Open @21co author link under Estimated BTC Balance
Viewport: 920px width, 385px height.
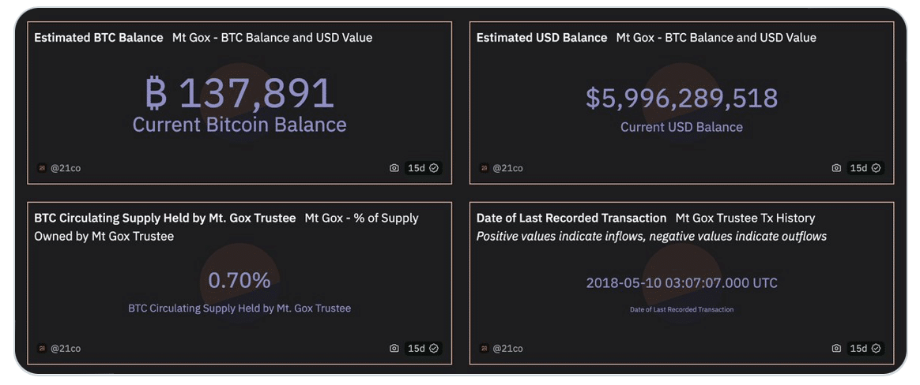66,168
